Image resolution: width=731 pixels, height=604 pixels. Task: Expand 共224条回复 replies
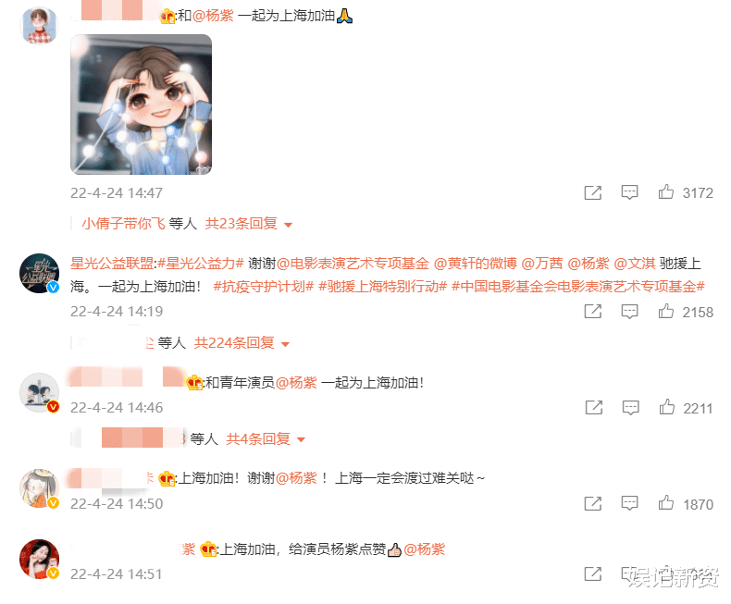[242, 343]
